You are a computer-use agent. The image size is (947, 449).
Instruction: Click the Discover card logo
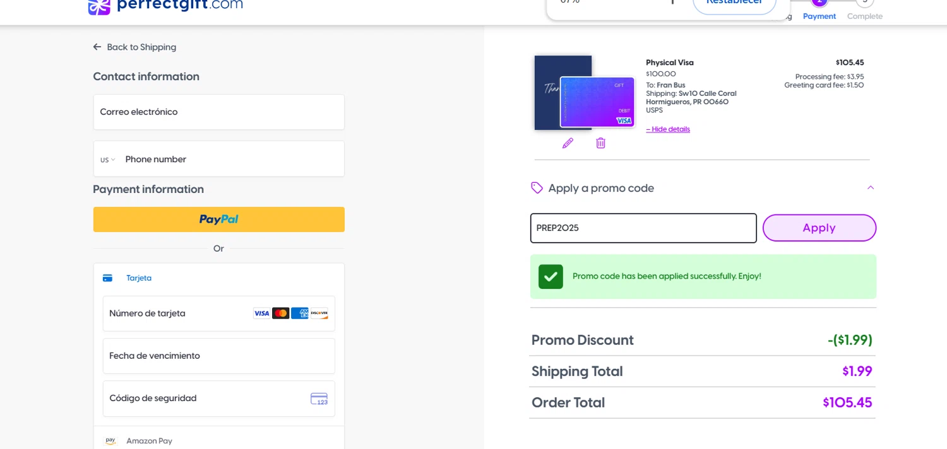[319, 313]
